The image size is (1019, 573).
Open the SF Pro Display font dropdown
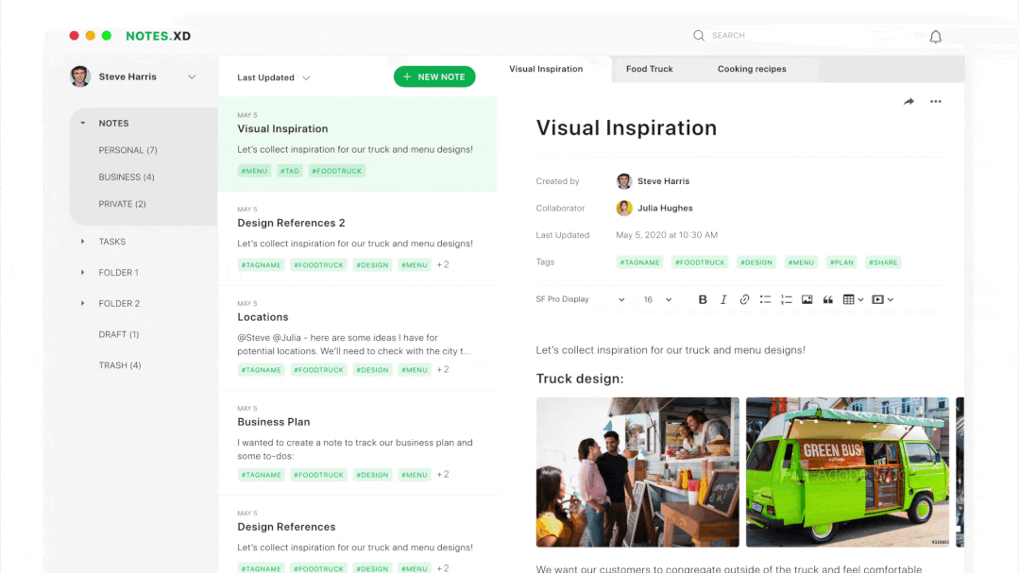[580, 299]
